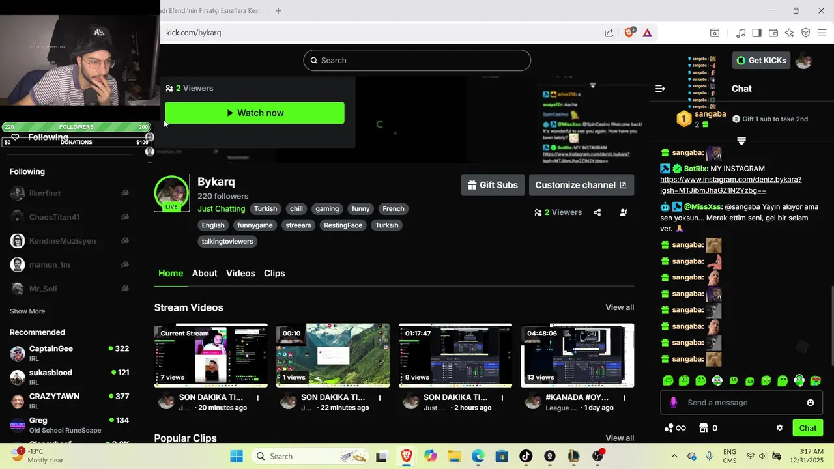Viewport: 834px width, 469px height.
Task: Open options menu for 1 day ago video
Action: point(624,397)
